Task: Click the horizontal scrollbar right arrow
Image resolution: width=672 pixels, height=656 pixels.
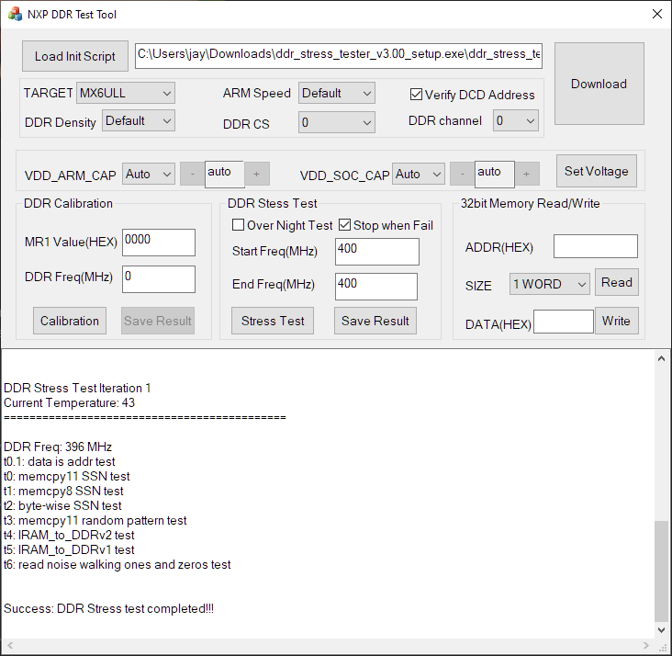Action: (x=646, y=645)
